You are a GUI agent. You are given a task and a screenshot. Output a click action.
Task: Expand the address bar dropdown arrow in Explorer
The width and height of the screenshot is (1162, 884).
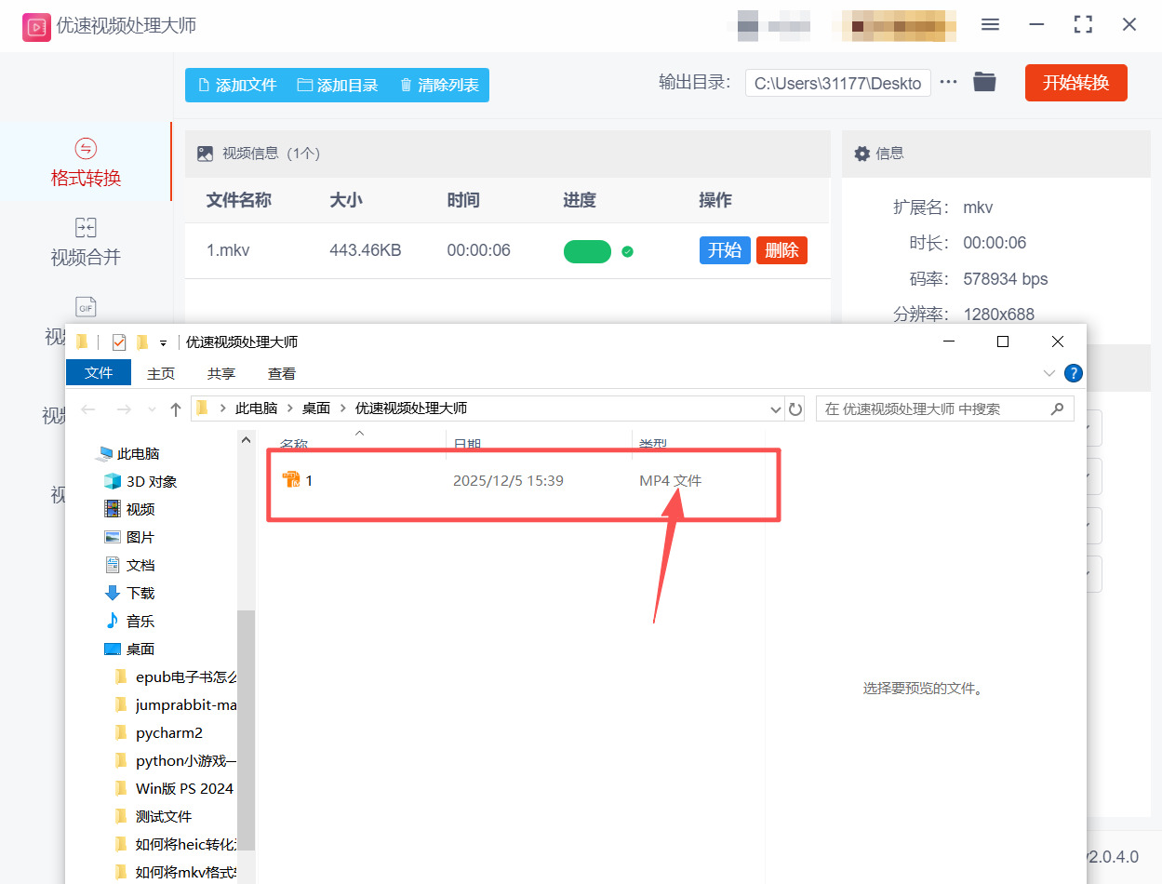click(775, 409)
